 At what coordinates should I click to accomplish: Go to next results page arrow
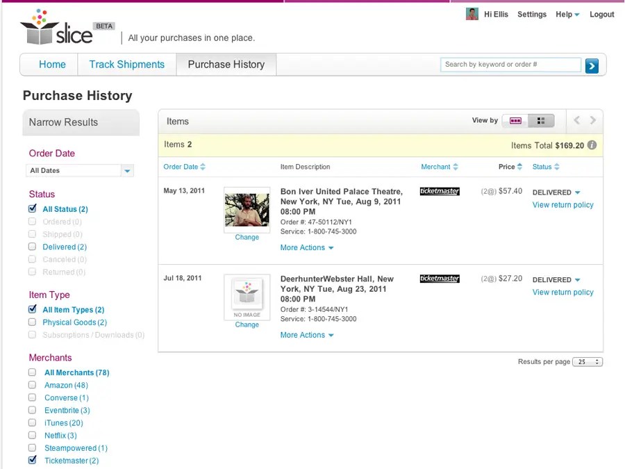[x=593, y=120]
